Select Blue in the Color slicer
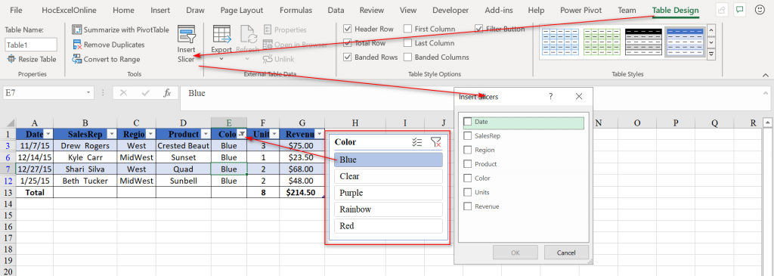The image size is (774, 276). [388, 160]
